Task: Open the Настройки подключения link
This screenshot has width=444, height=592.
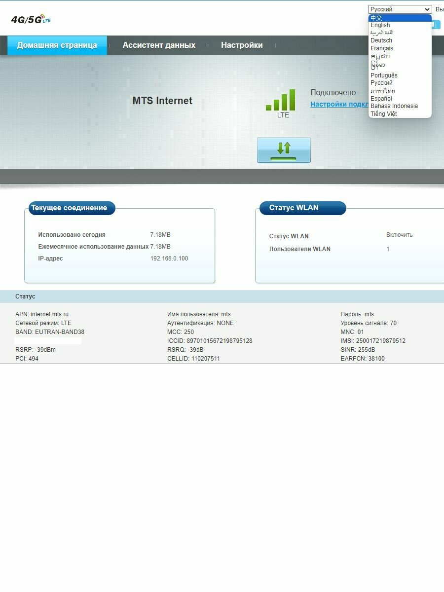Action: tap(339, 104)
